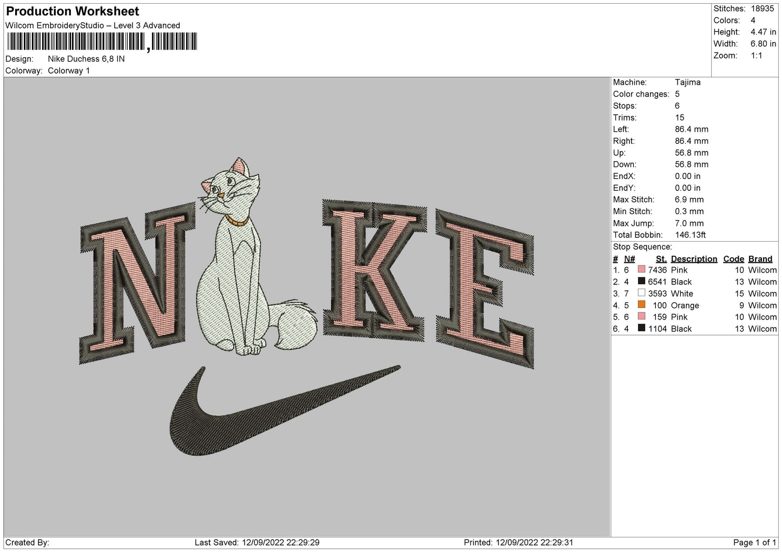Select the Width value "6.80 in"
The image size is (782, 552).
point(763,44)
